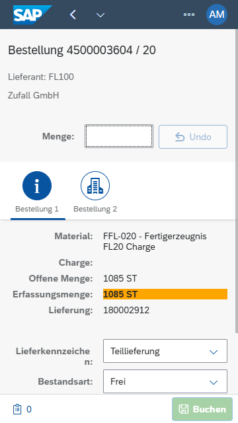Expand the Bestandsart Frei dropdown arrow
This screenshot has width=238, height=423.
click(x=214, y=382)
